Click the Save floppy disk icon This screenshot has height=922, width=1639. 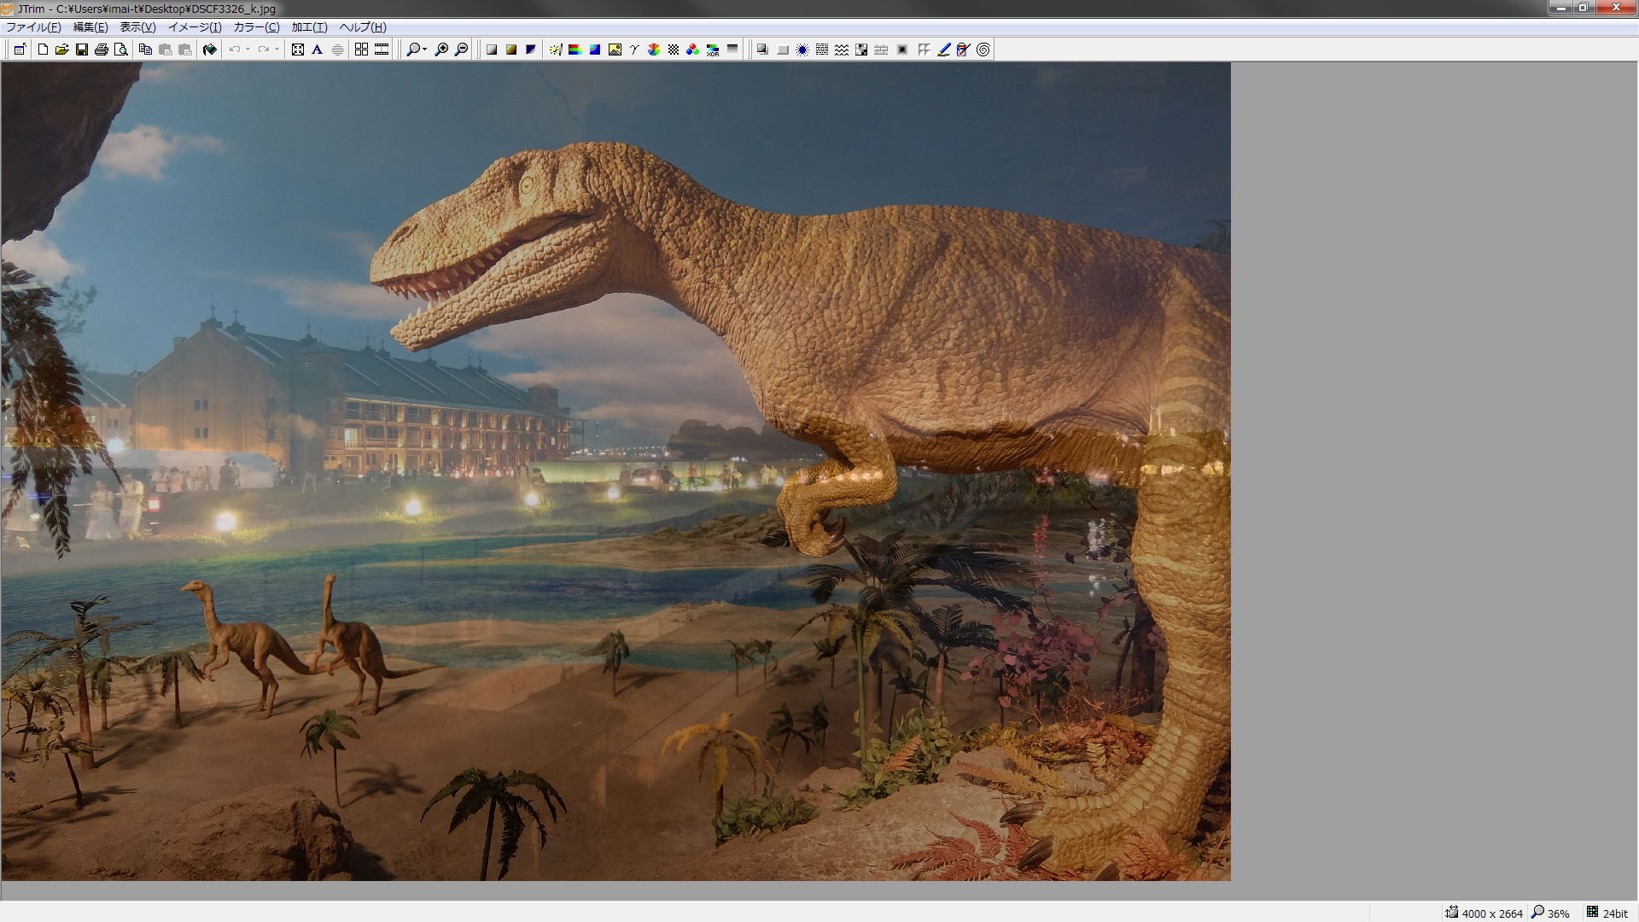click(82, 50)
